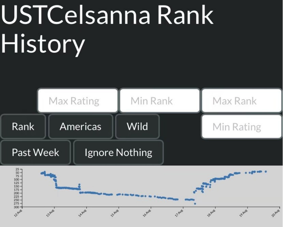Click into the Min Rating field
Image resolution: width=283 pixels, height=227 pixels.
click(x=242, y=127)
